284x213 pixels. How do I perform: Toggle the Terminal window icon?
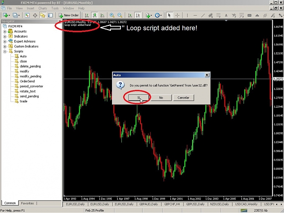tap(50, 15)
